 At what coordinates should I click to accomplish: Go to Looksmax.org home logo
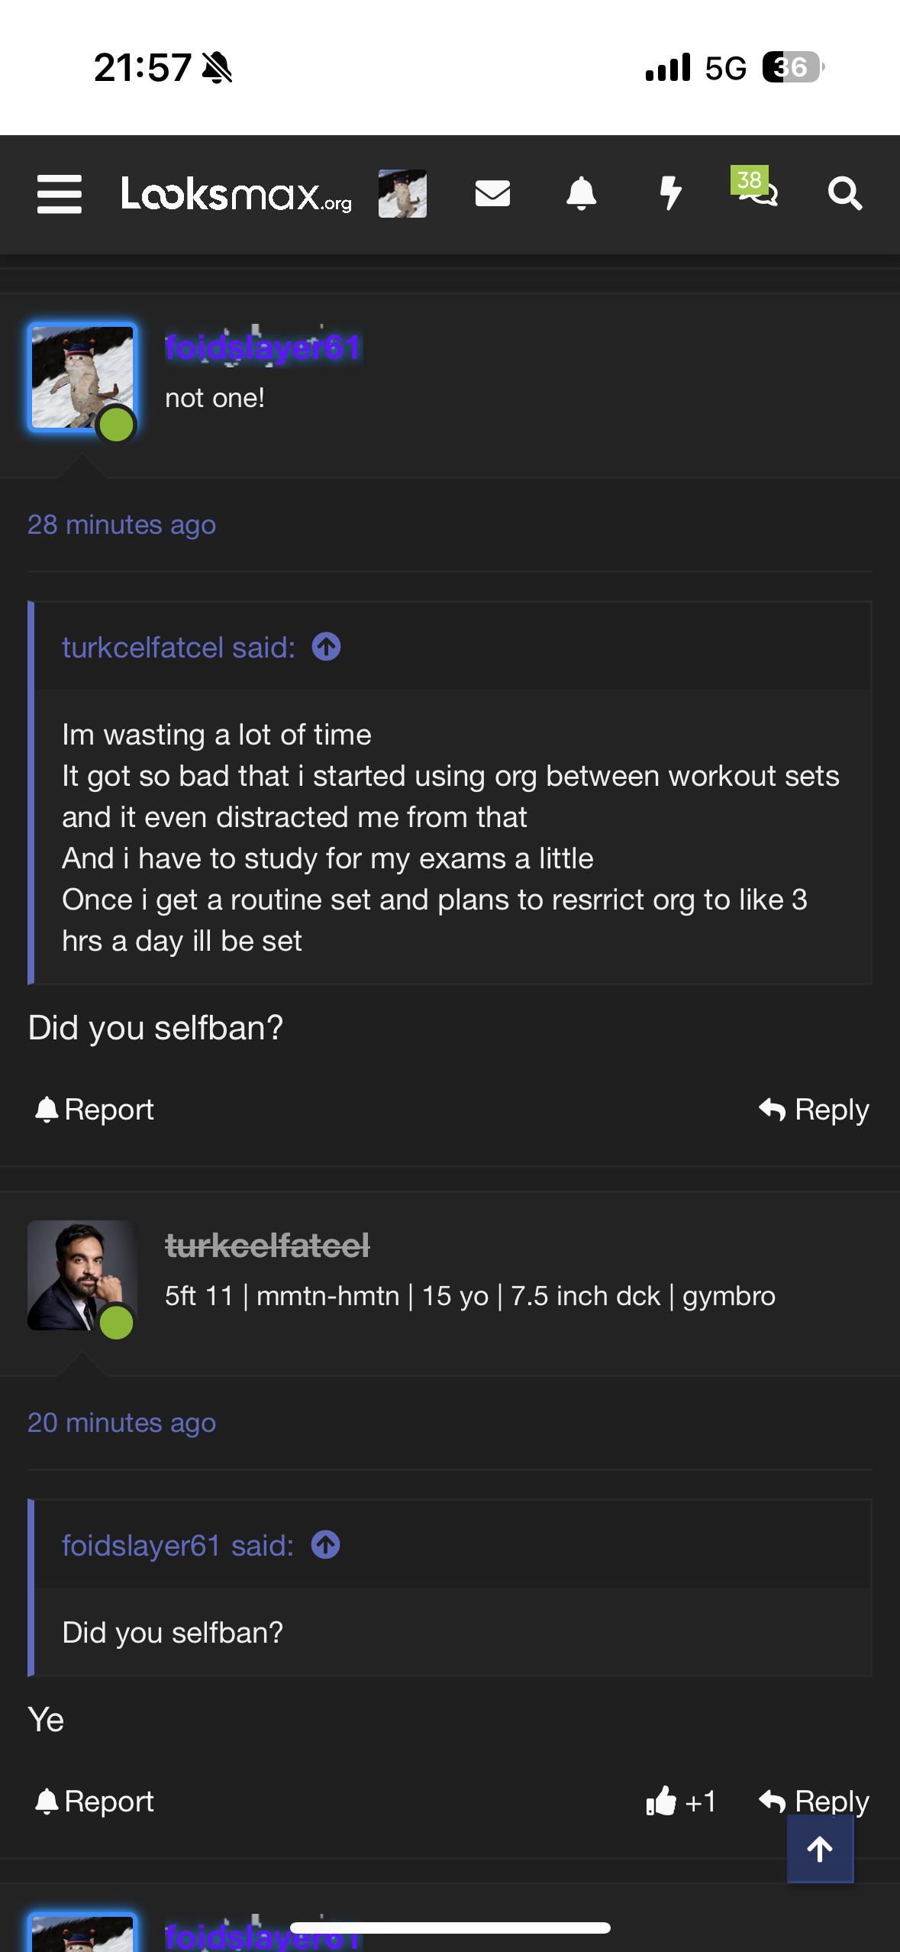click(x=236, y=194)
